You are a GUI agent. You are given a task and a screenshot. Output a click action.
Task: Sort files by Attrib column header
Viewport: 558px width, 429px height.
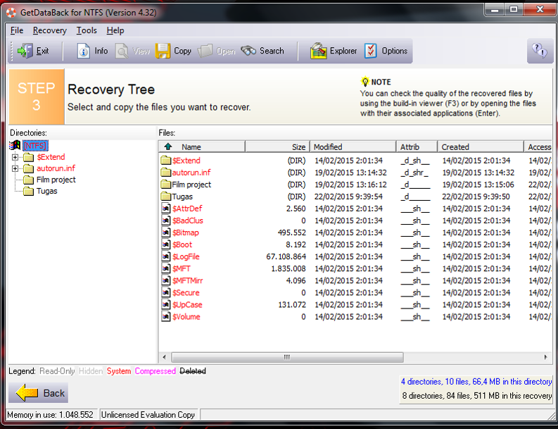[x=417, y=147]
